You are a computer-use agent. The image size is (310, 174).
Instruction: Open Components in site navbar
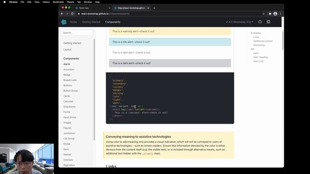(113, 22)
